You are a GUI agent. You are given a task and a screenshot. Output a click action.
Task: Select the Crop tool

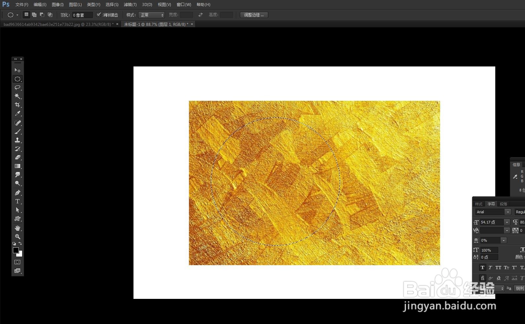[18, 105]
